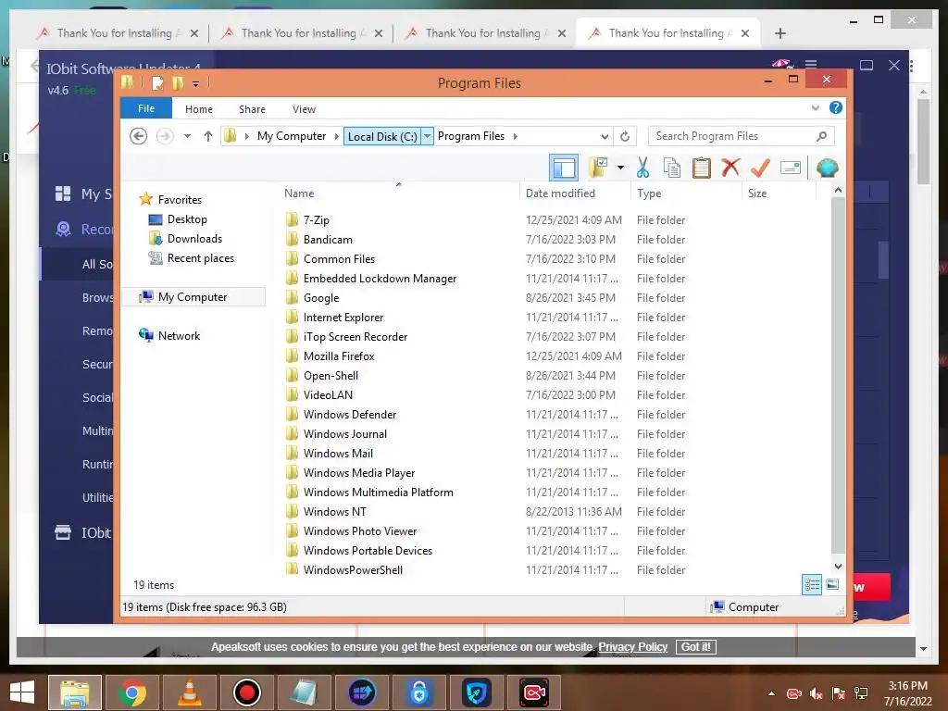This screenshot has width=948, height=711.
Task: Select the Common Files folder
Action: coord(339,259)
